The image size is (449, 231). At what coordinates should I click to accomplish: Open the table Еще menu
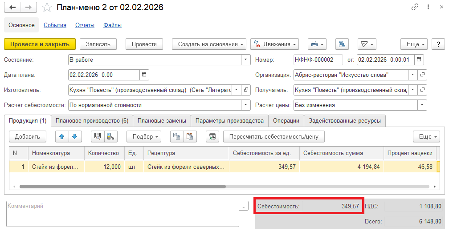426,136
